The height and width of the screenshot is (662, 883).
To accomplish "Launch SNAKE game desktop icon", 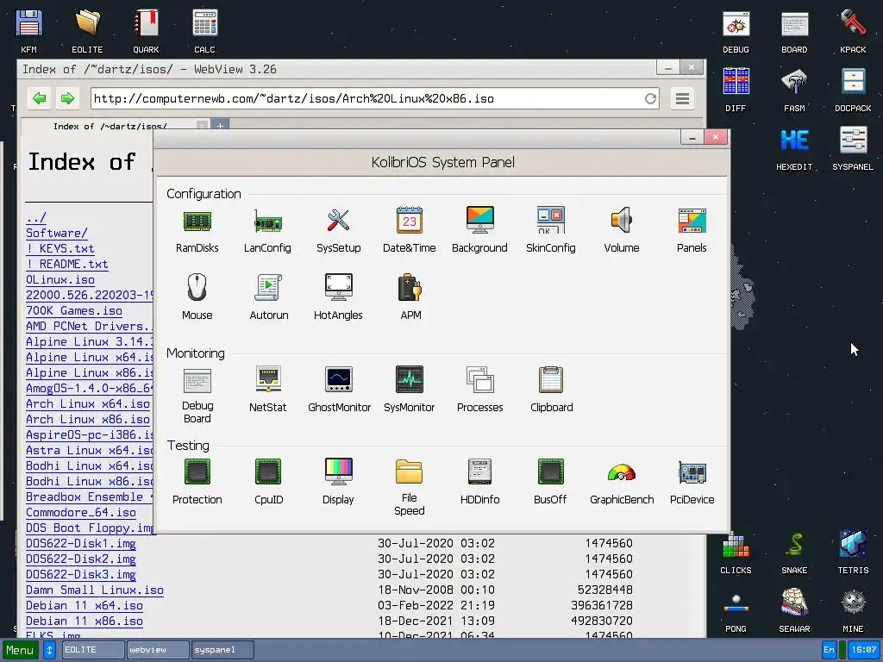I will [794, 545].
